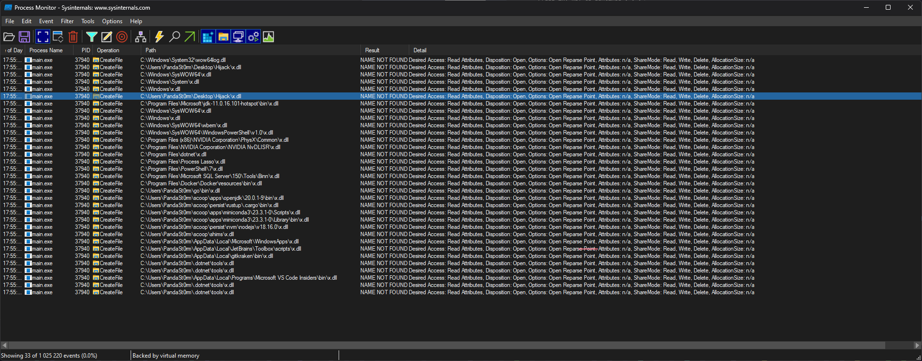The width and height of the screenshot is (922, 361).
Task: Select row for jdk-11.0.16.101-hotspot\bin\x.dll
Action: [x=461, y=104]
